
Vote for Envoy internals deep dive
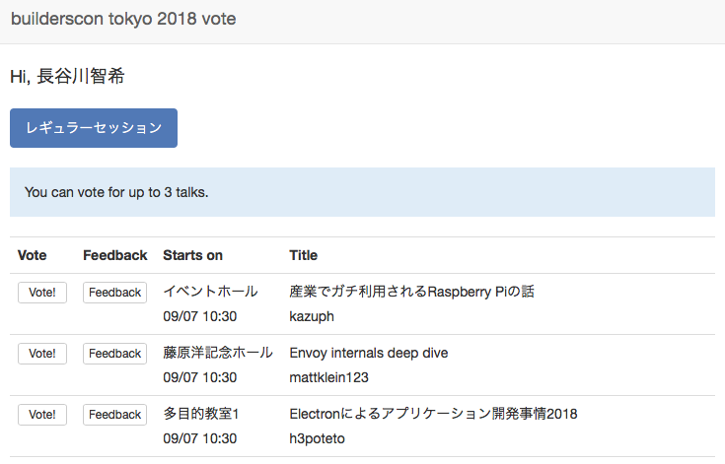[x=42, y=354]
